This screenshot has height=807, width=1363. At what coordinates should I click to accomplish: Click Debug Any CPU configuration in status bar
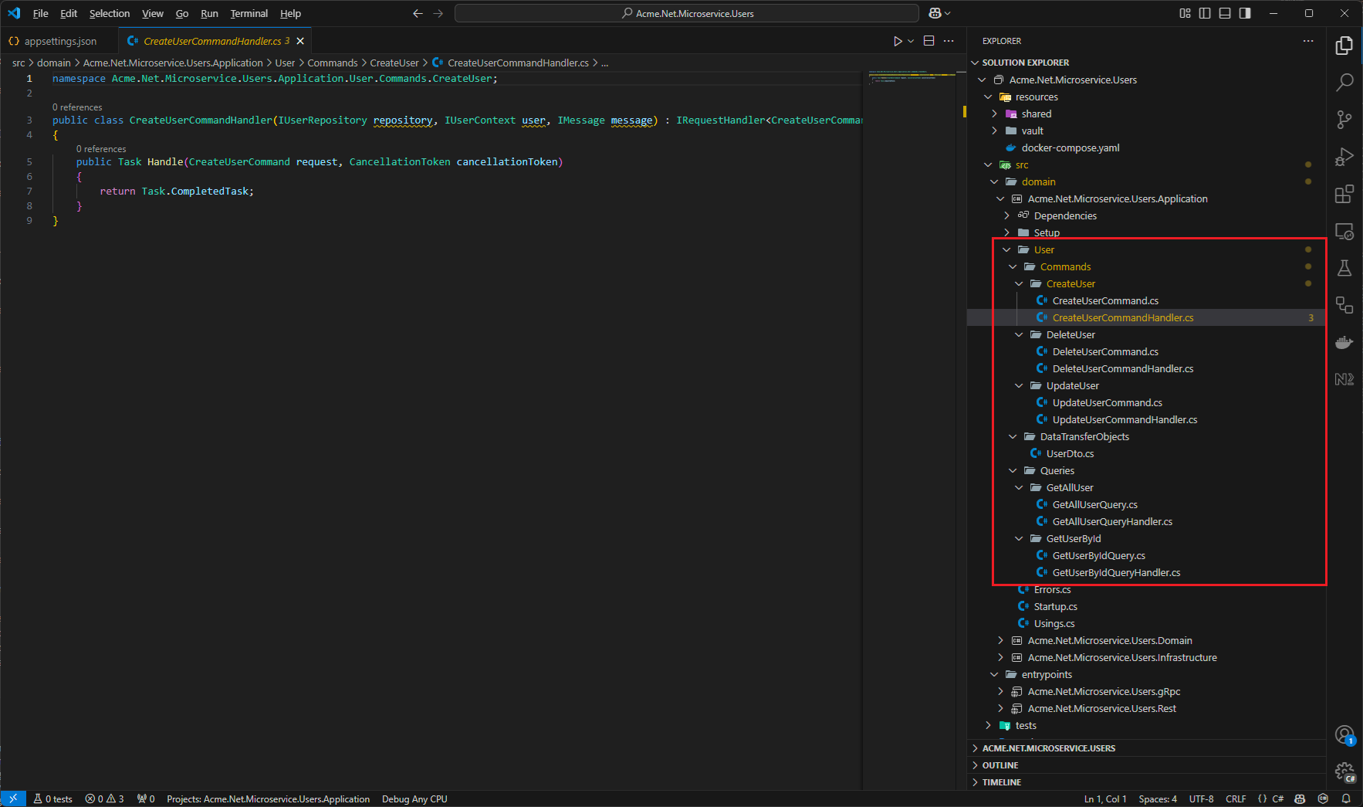(x=414, y=799)
